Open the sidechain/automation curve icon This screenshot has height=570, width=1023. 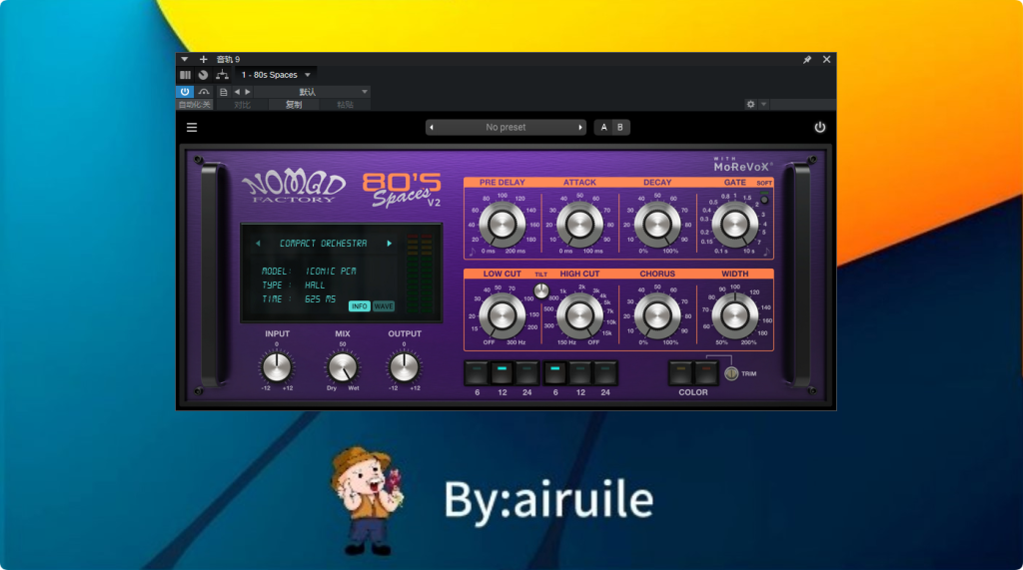(x=204, y=92)
